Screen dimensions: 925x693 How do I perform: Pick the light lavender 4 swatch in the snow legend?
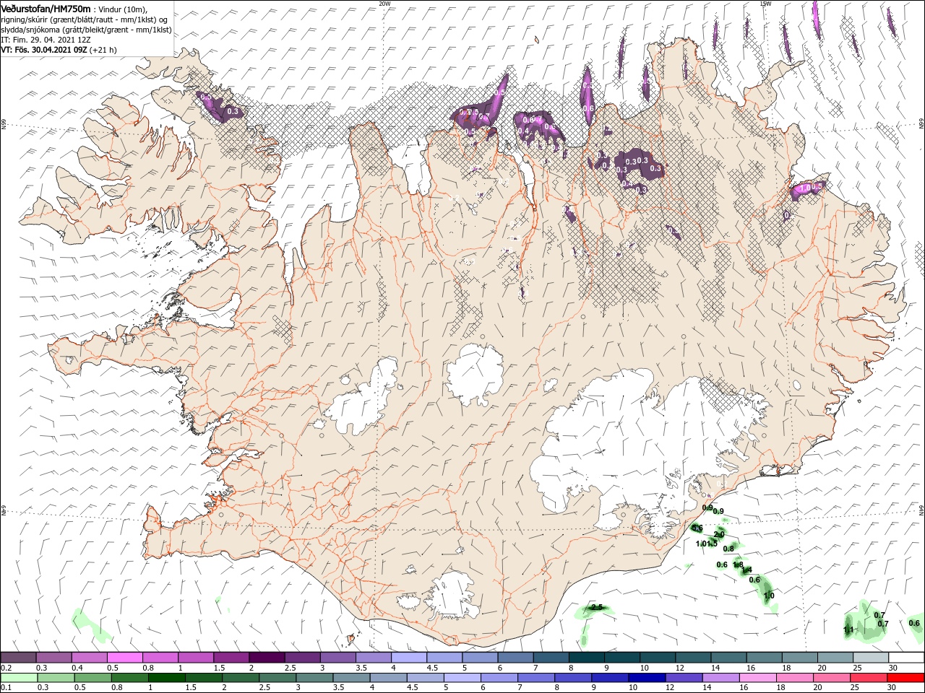click(x=409, y=658)
